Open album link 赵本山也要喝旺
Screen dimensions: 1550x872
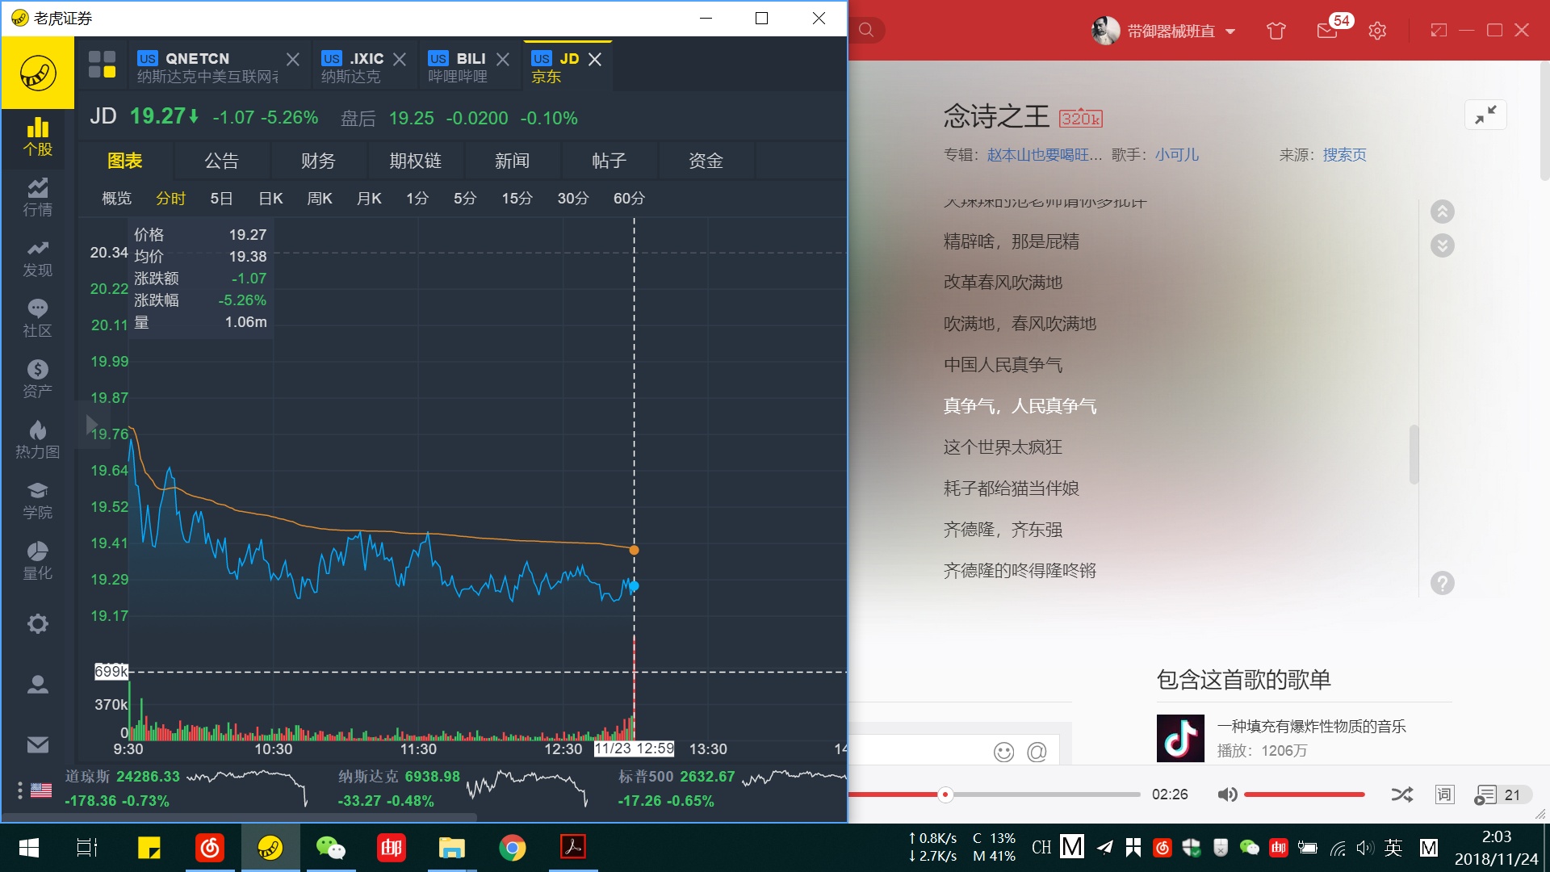pyautogui.click(x=1044, y=155)
